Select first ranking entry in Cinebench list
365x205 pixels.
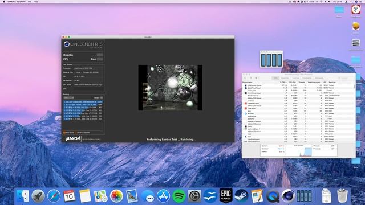[x=83, y=102]
